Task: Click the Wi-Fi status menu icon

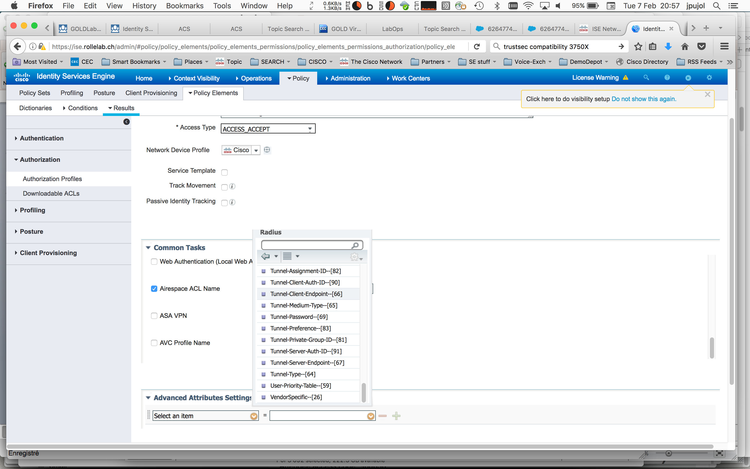Action: pyautogui.click(x=528, y=6)
